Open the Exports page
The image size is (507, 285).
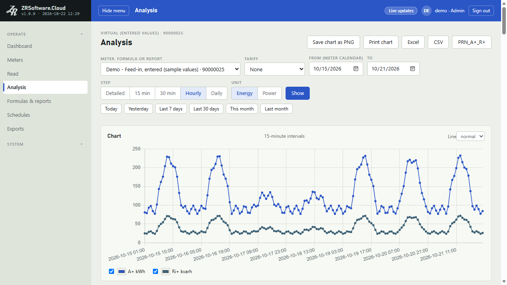45,129
